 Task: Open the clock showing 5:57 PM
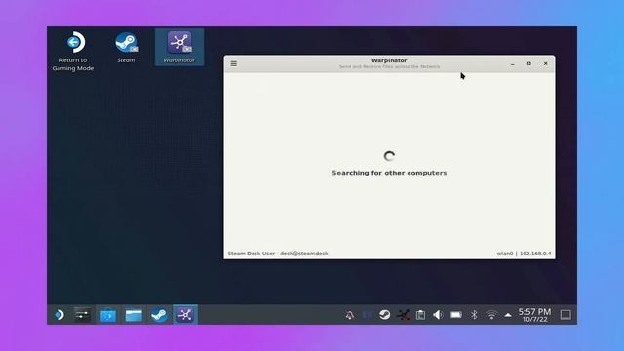534,315
